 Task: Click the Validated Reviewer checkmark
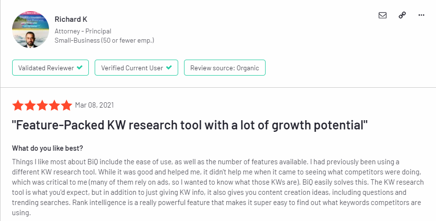tap(80, 67)
